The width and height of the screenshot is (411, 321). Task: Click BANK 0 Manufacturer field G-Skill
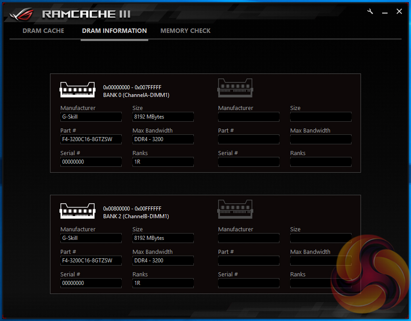click(x=91, y=117)
